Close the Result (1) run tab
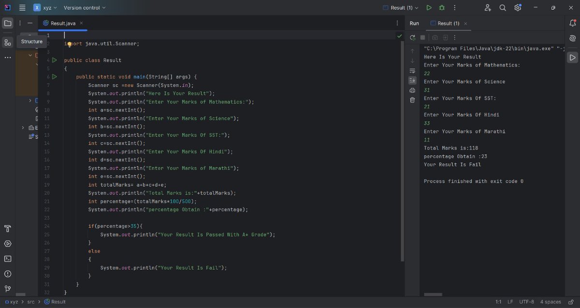The image size is (580, 308). click(465, 23)
